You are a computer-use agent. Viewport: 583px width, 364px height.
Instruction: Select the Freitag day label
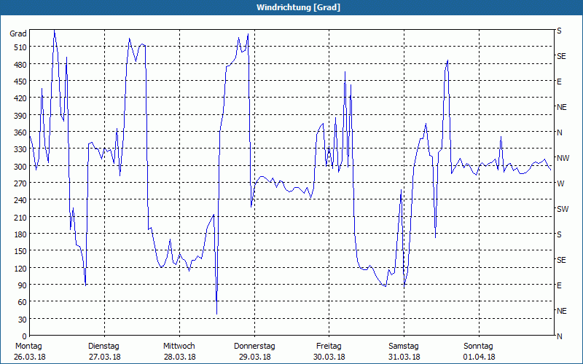329,347
